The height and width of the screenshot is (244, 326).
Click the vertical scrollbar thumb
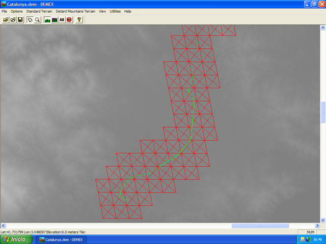tap(323, 112)
